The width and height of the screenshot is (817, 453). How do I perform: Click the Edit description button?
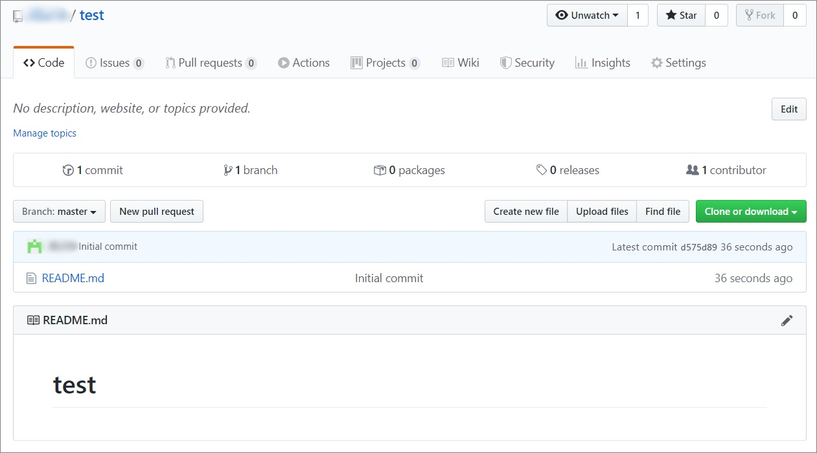click(x=789, y=109)
